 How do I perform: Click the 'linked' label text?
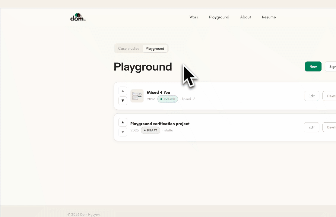pos(186,99)
